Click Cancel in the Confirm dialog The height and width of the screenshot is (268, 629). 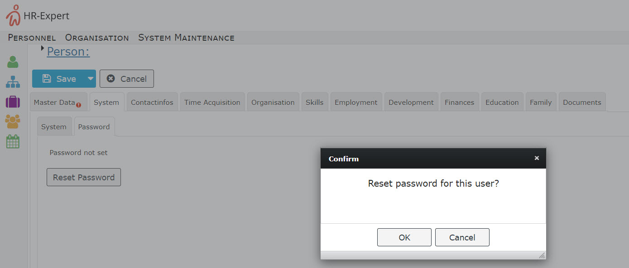(462, 237)
